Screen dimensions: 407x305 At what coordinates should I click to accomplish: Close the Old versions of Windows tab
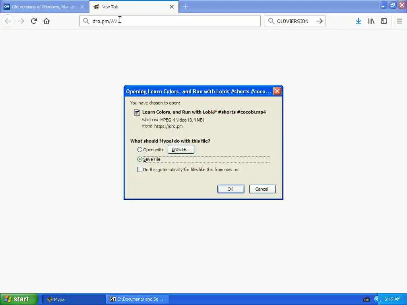pyautogui.click(x=82, y=7)
